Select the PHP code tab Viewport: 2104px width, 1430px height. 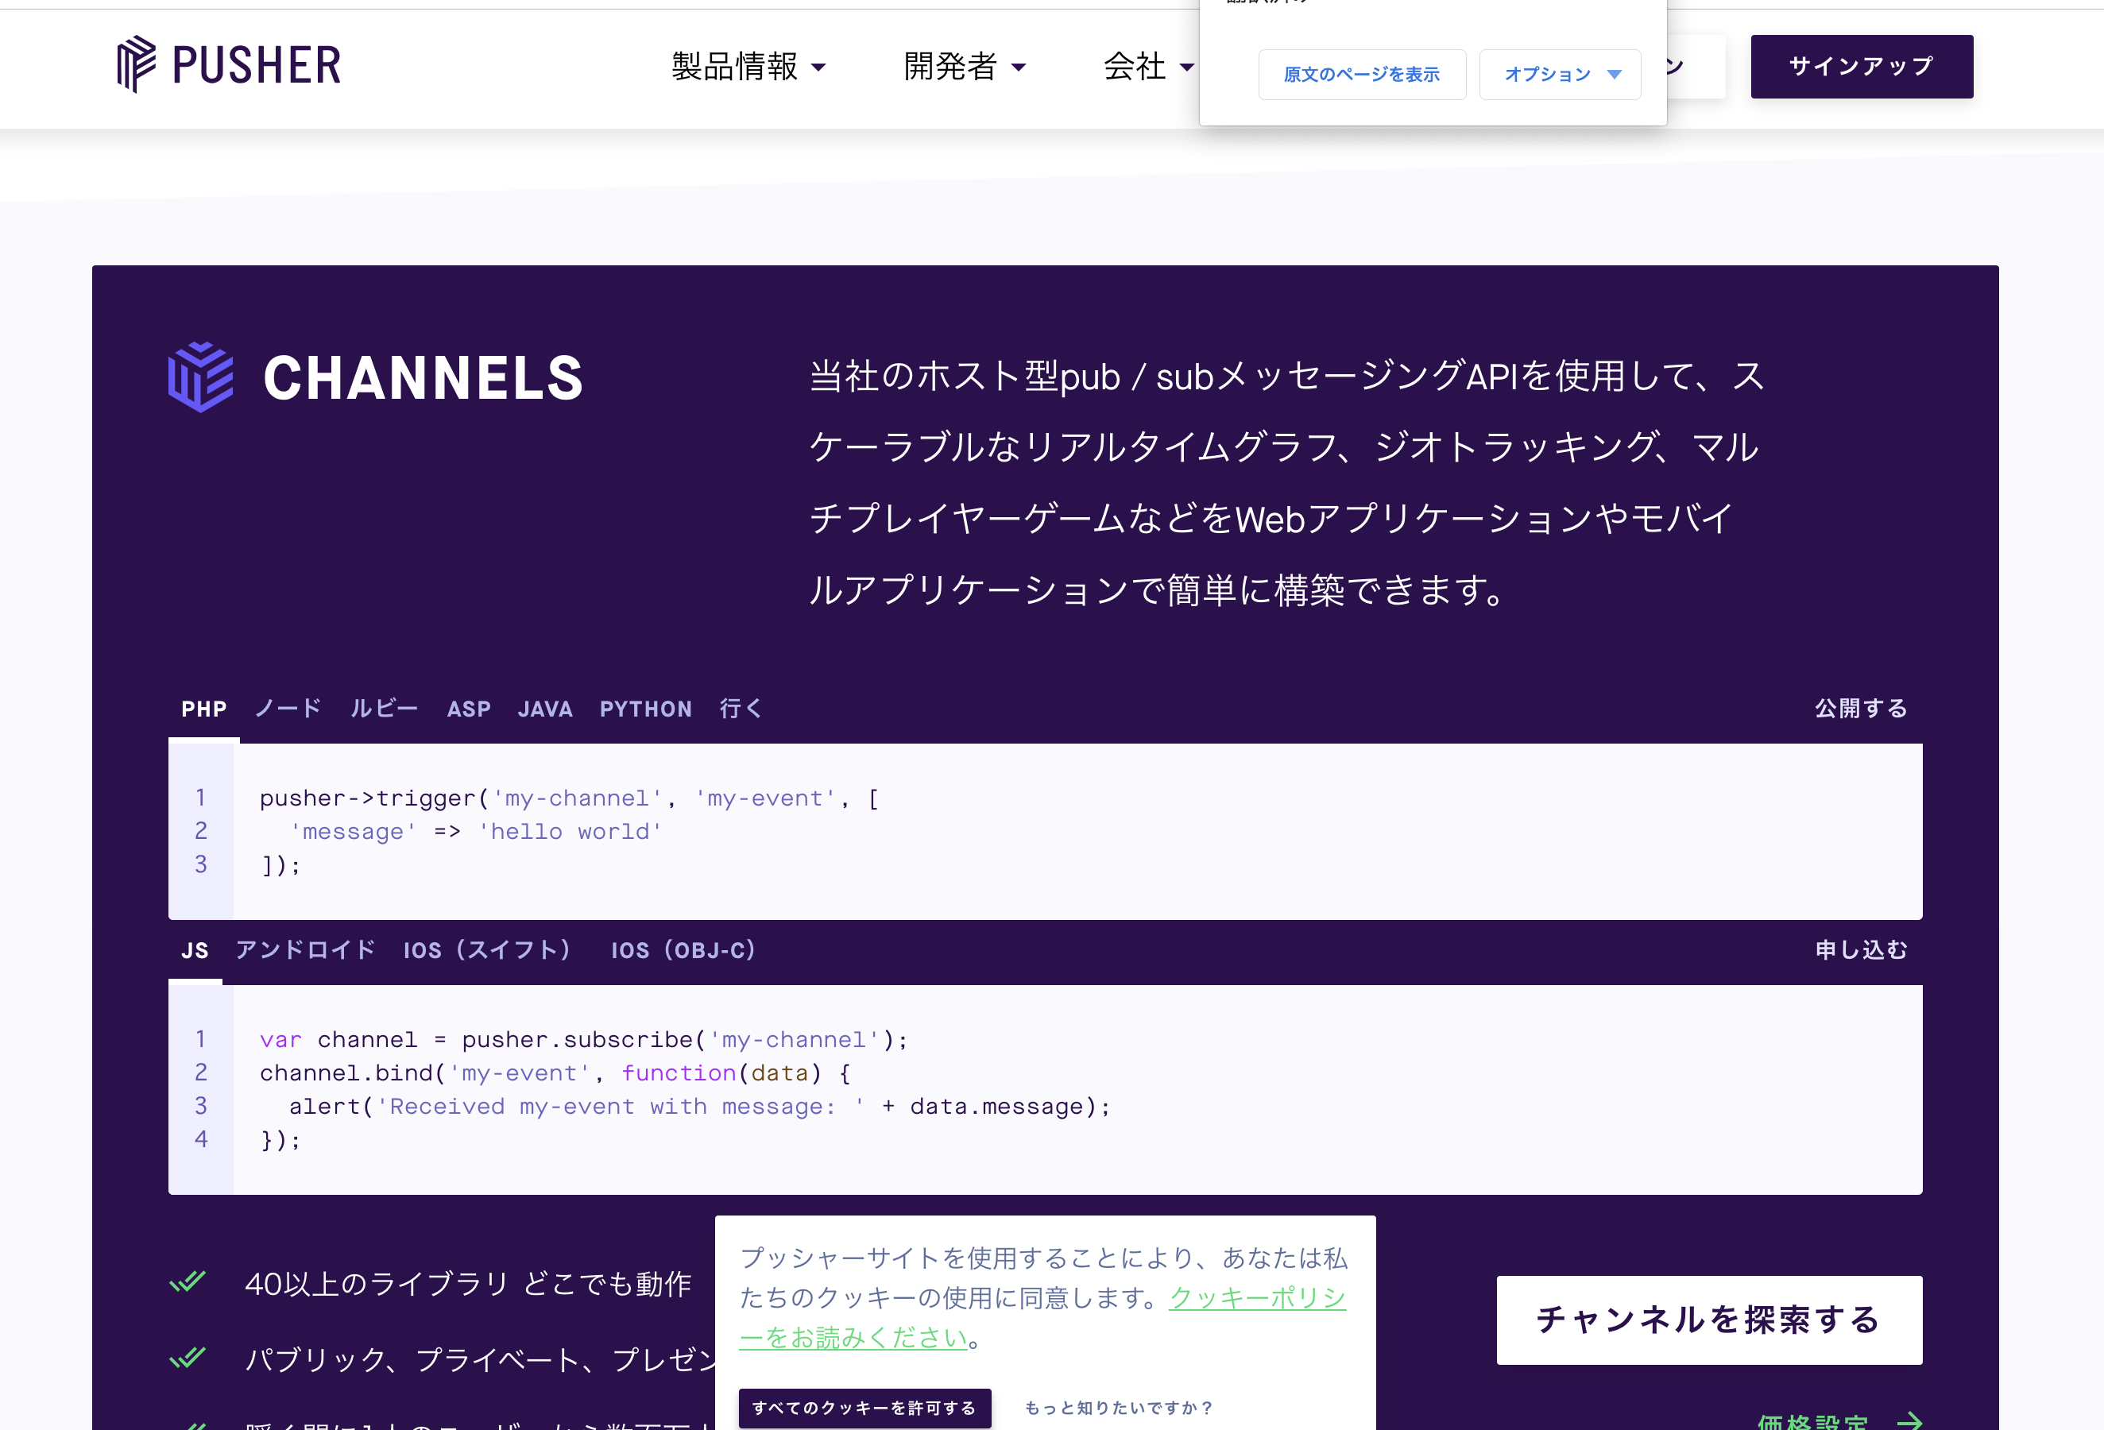tap(203, 709)
